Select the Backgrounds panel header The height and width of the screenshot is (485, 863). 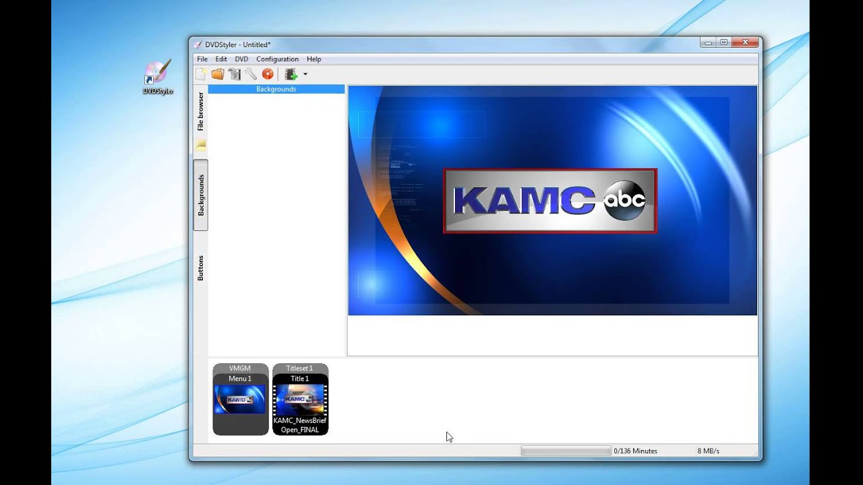(276, 89)
